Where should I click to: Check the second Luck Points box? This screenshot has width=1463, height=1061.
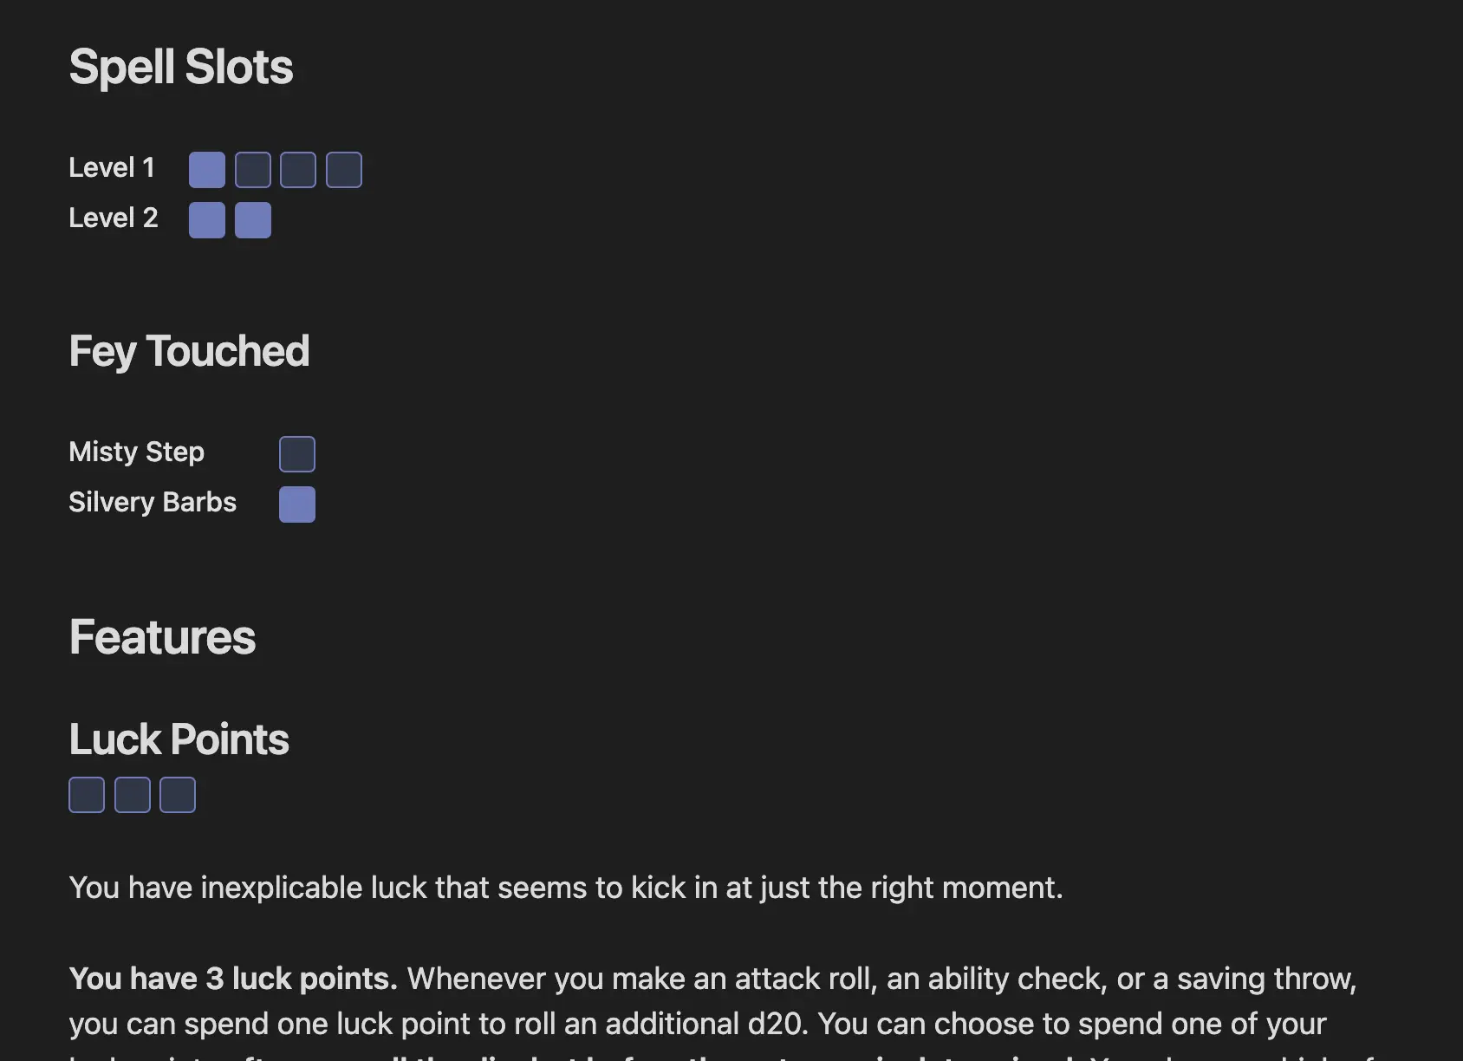tap(133, 795)
